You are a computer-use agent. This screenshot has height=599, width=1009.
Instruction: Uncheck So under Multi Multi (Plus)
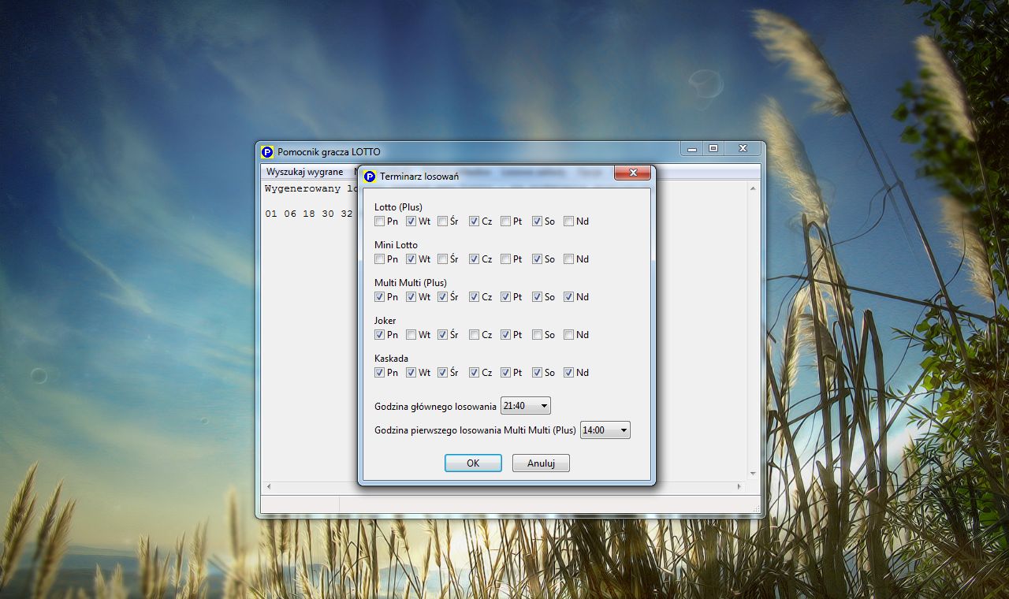pyautogui.click(x=538, y=297)
